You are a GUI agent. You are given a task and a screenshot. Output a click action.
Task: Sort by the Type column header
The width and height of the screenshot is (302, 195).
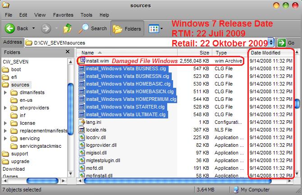point(229,53)
